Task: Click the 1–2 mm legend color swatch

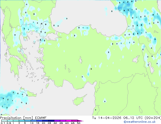Action: [x=16, y=121]
